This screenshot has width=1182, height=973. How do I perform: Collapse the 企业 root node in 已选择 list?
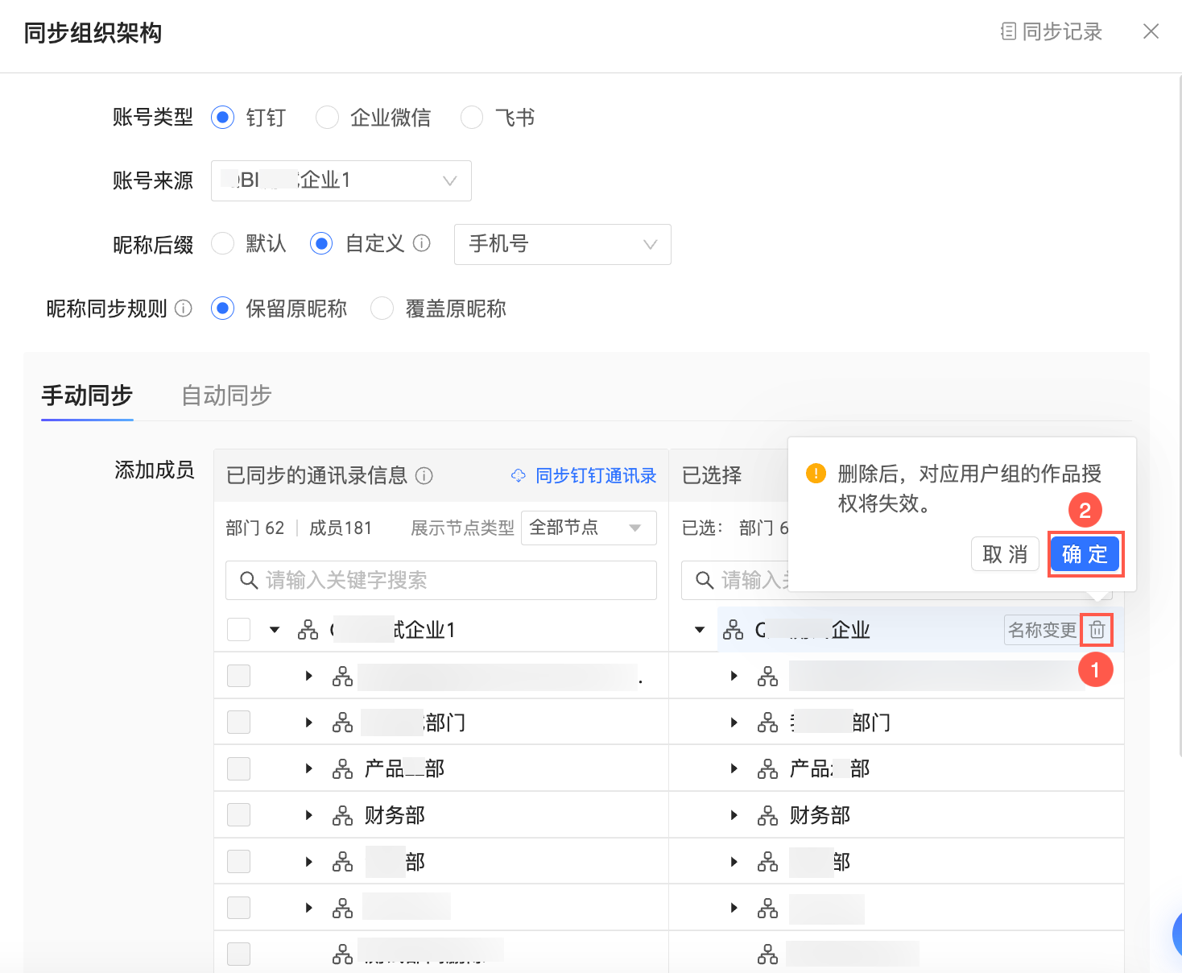click(700, 630)
